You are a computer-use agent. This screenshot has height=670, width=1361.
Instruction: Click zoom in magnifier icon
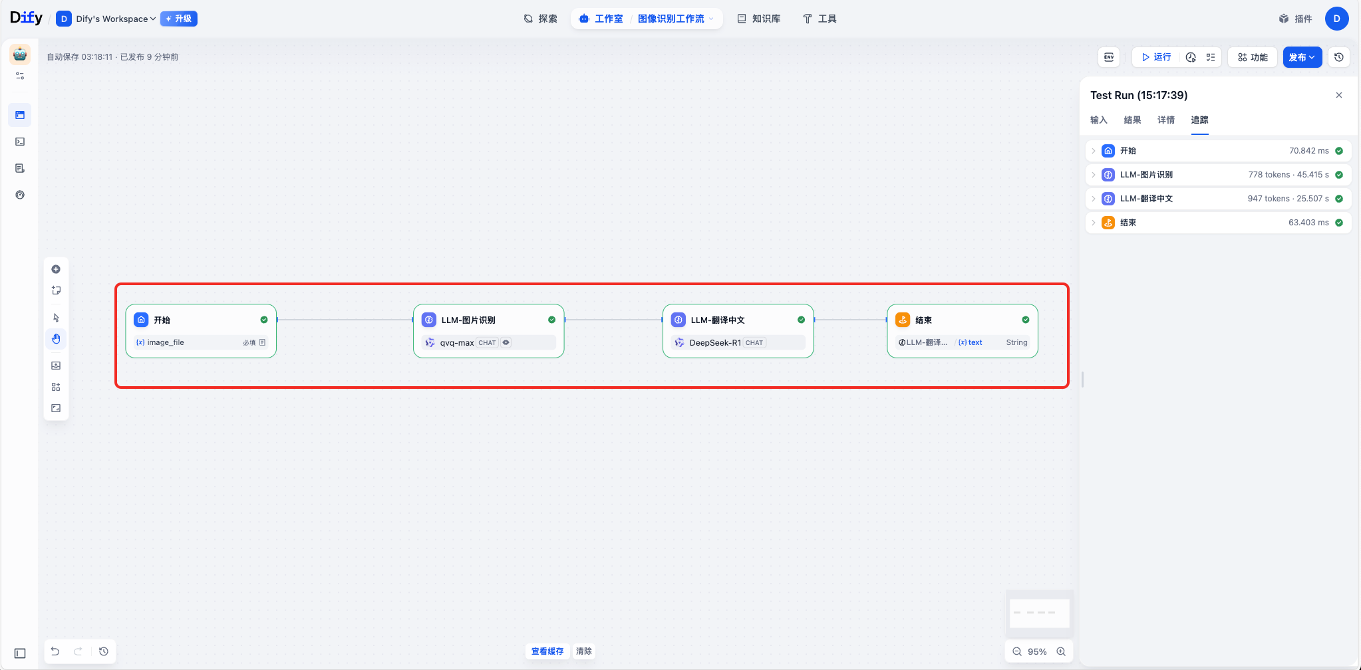coord(1061,651)
